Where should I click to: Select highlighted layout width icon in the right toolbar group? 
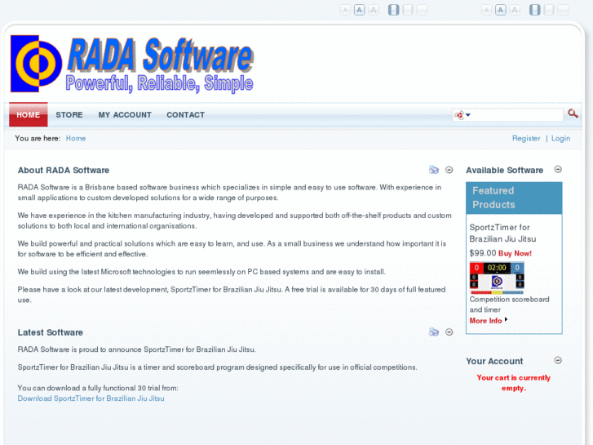tap(535, 10)
